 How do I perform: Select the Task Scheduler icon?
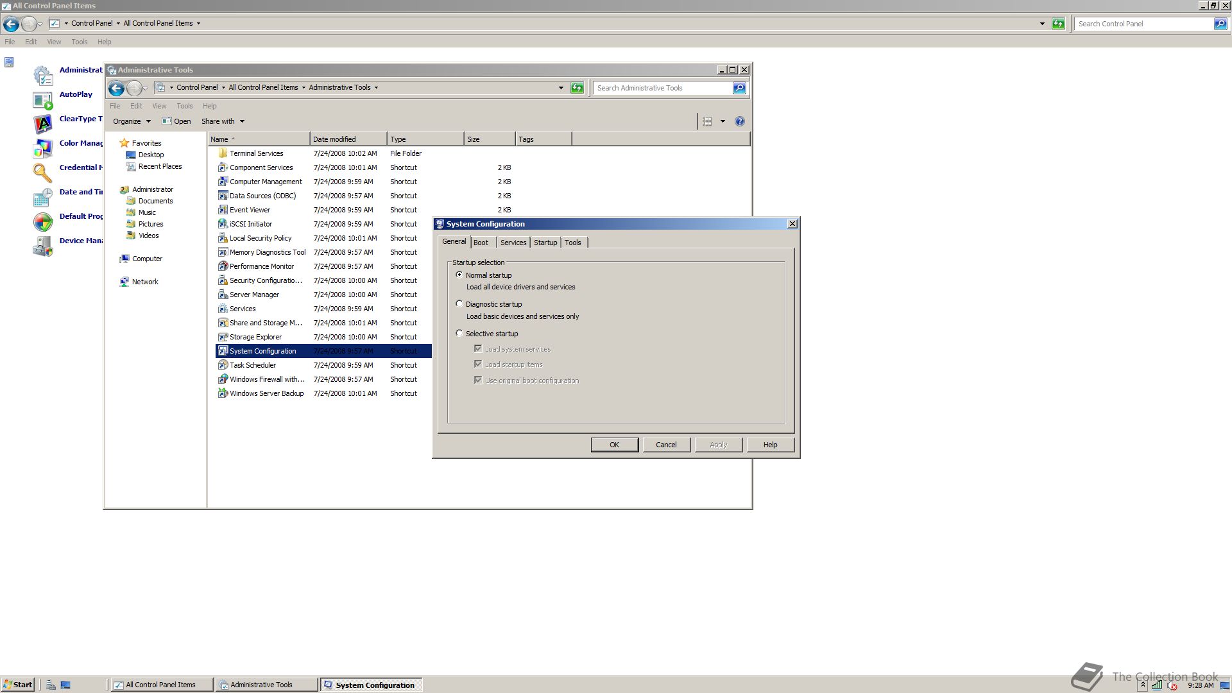(223, 365)
